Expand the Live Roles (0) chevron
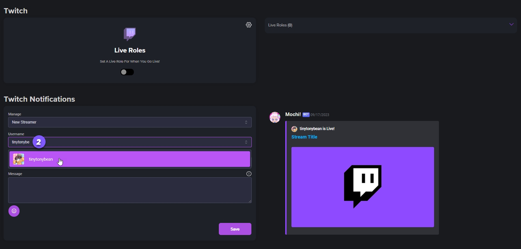 (x=511, y=24)
